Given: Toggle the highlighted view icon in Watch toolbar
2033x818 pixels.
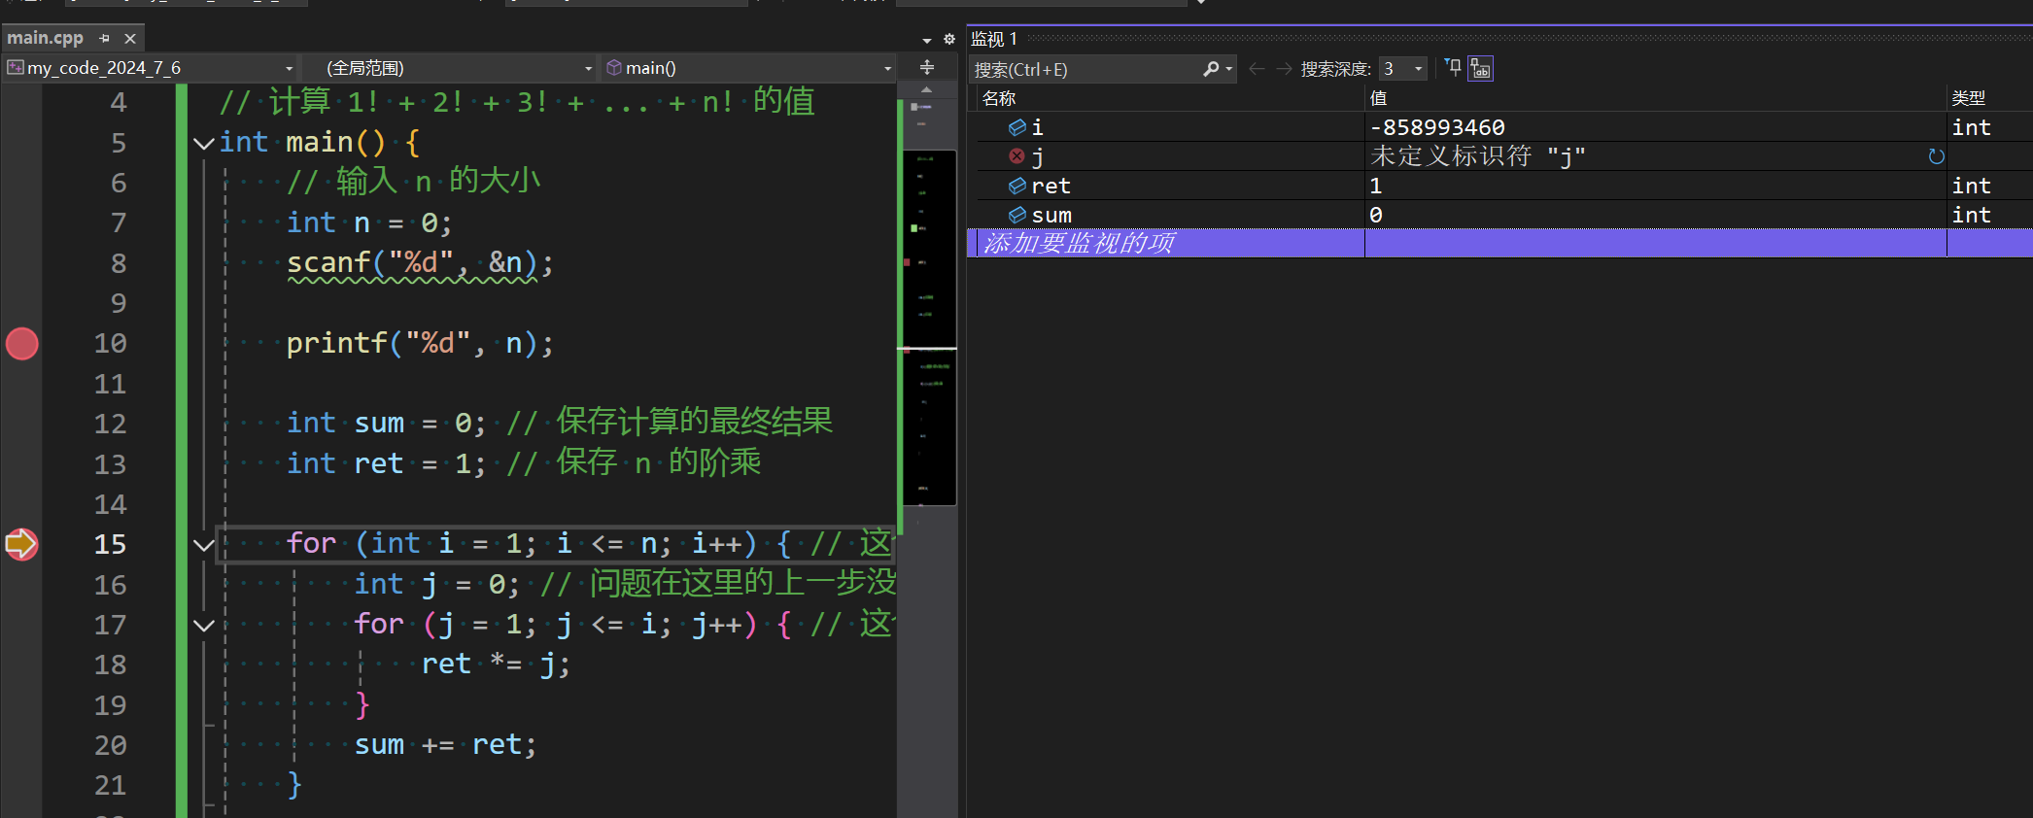Looking at the screenshot, I should [x=1480, y=68].
